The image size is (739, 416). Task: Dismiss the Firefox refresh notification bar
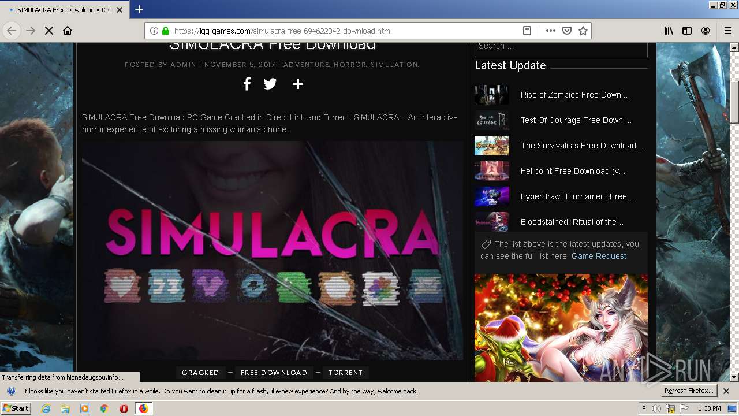point(726,391)
